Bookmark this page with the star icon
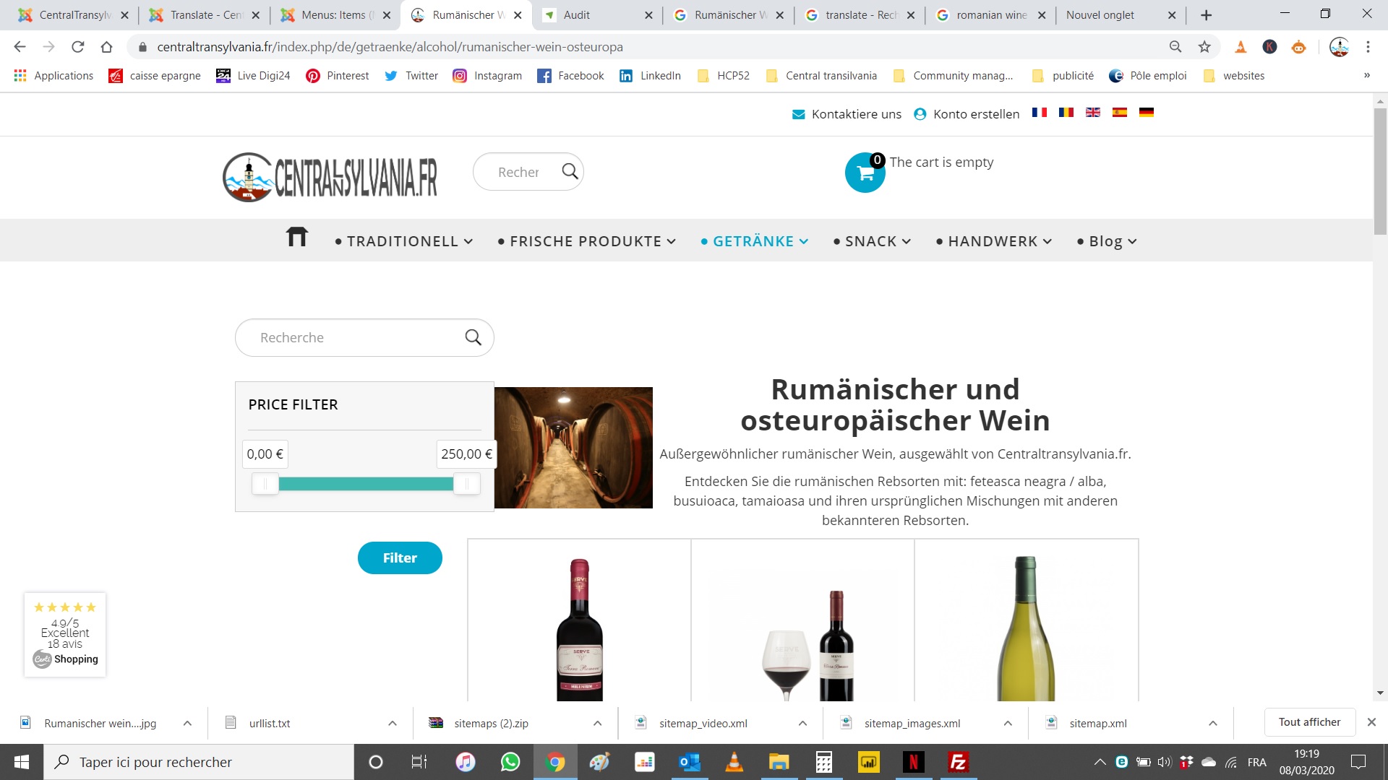Screen dimensions: 1388x780 [x=1204, y=47]
